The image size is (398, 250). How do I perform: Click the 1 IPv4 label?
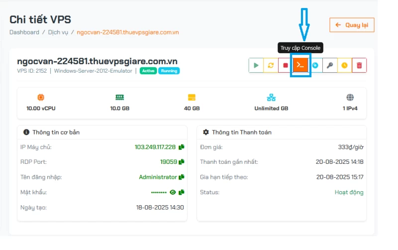point(350,108)
